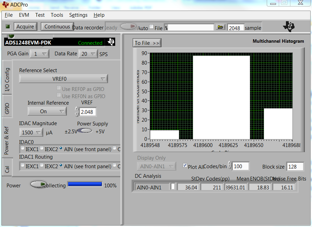Viewport: 312px width, 227px height.
Task: Open the Data Rate dropdown
Action: (88, 54)
